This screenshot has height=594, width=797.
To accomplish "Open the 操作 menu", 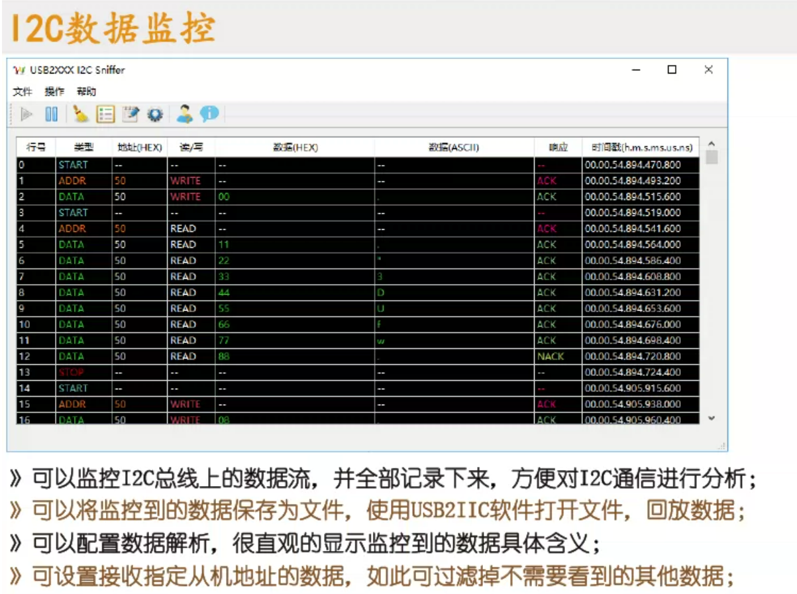I will 54,92.
